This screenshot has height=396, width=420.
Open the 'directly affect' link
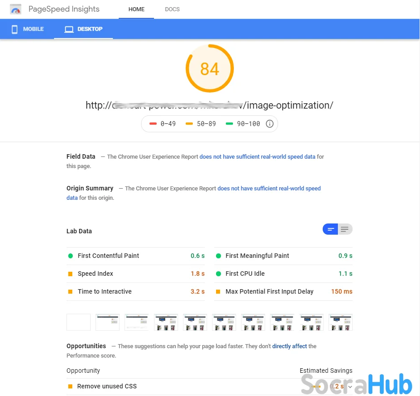coord(289,346)
